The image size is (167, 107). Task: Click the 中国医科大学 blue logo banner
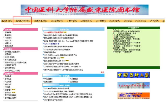click(133, 75)
